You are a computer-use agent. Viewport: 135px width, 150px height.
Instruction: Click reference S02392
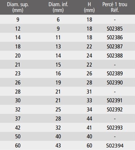(x=115, y=110)
